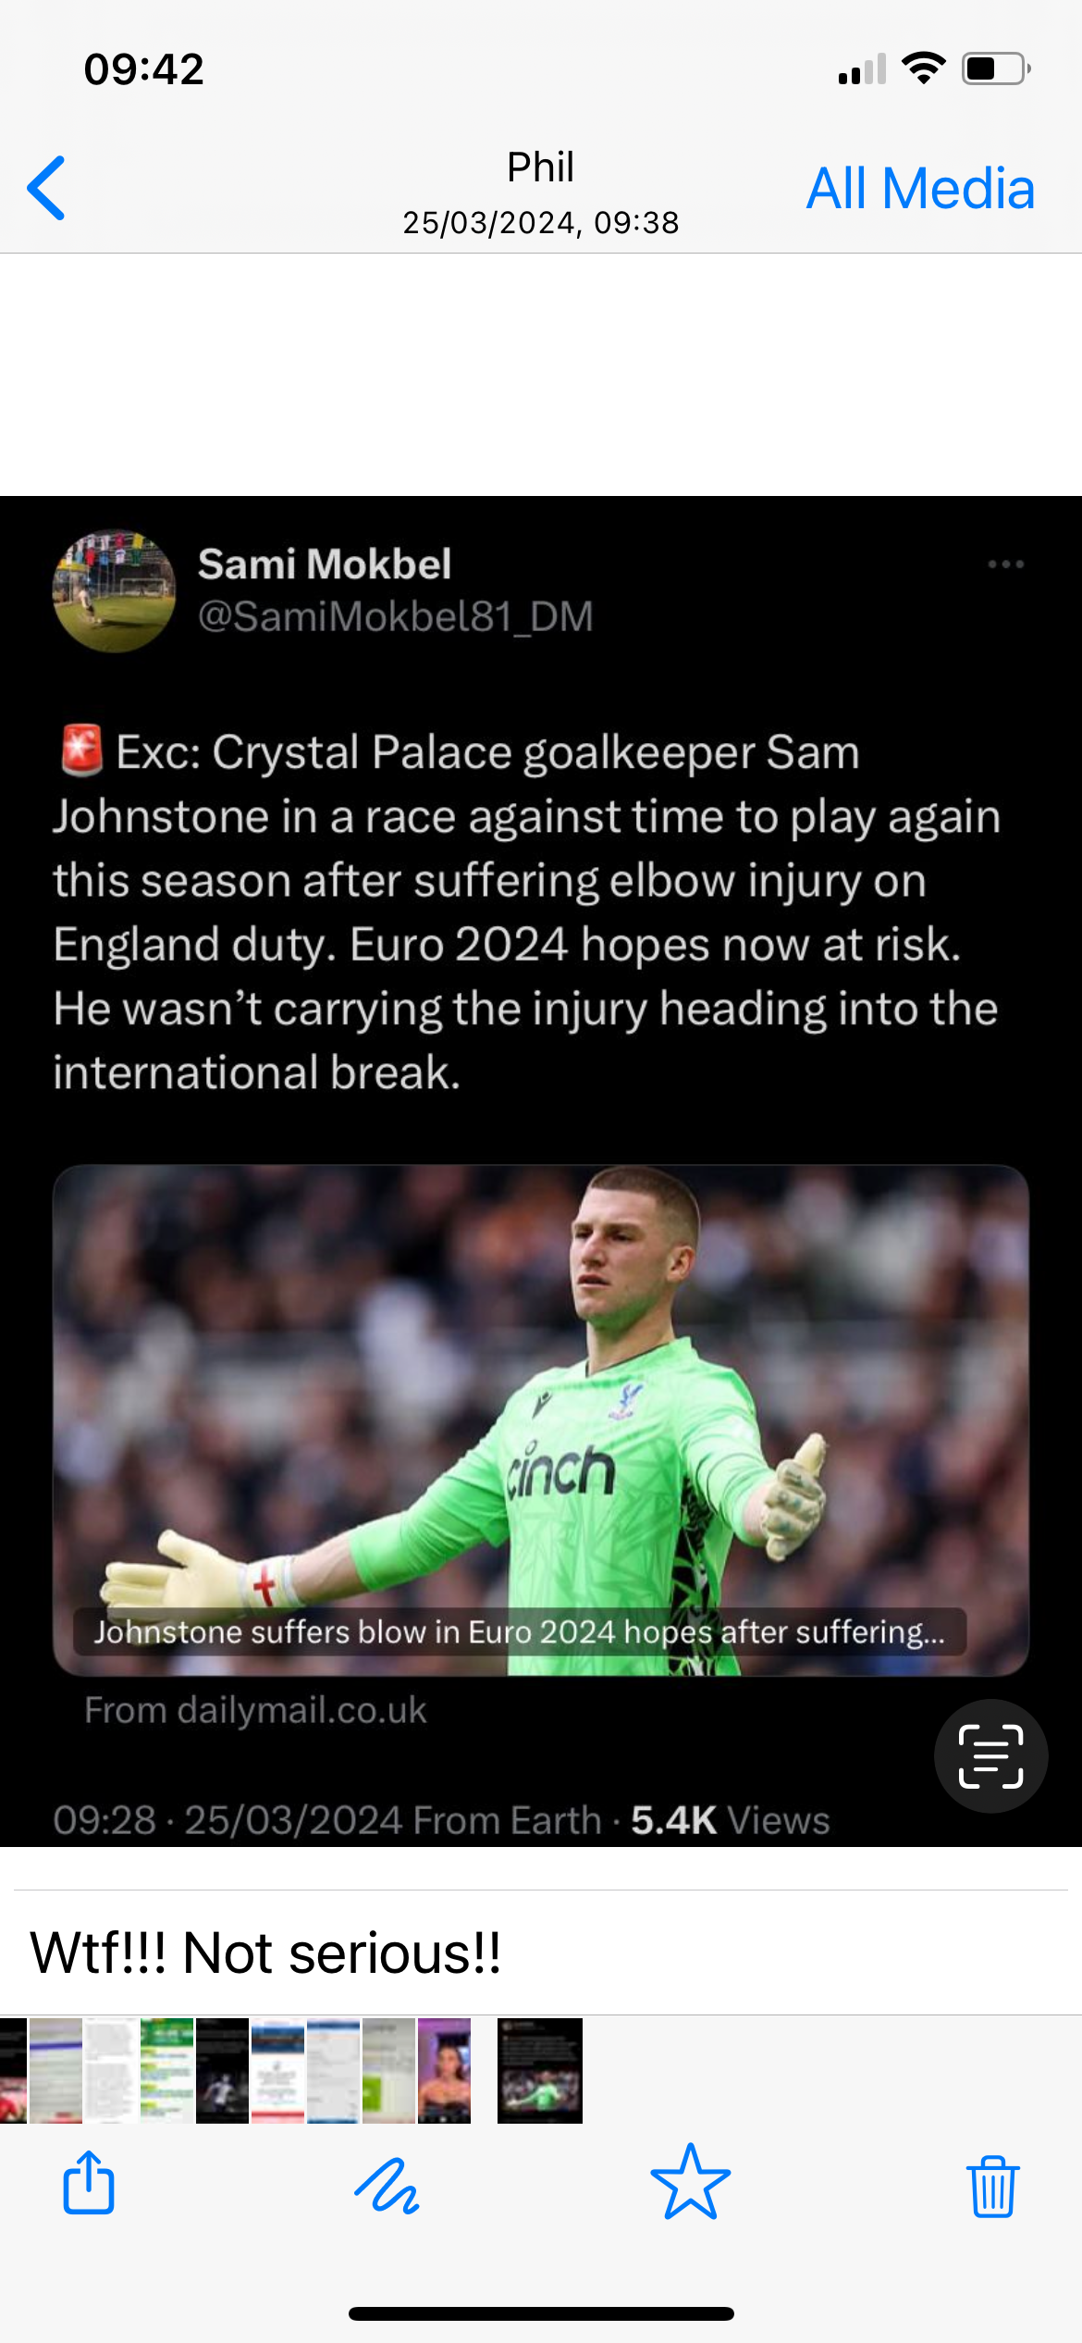Choose the purple portrait thumbnail
Viewport: 1082px width, 2343px height.
point(444,2070)
